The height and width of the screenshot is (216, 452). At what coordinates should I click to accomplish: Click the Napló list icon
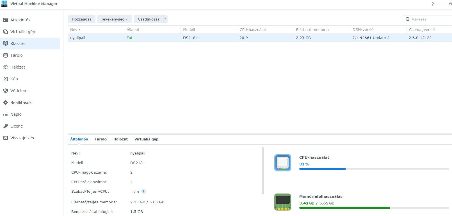click(6, 114)
